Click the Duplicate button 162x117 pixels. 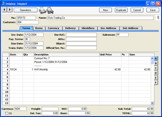(121, 10)
